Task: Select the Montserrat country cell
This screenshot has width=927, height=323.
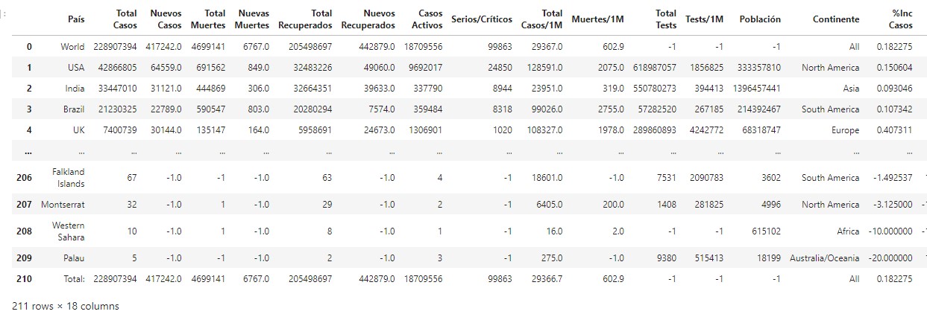Action: (63, 205)
